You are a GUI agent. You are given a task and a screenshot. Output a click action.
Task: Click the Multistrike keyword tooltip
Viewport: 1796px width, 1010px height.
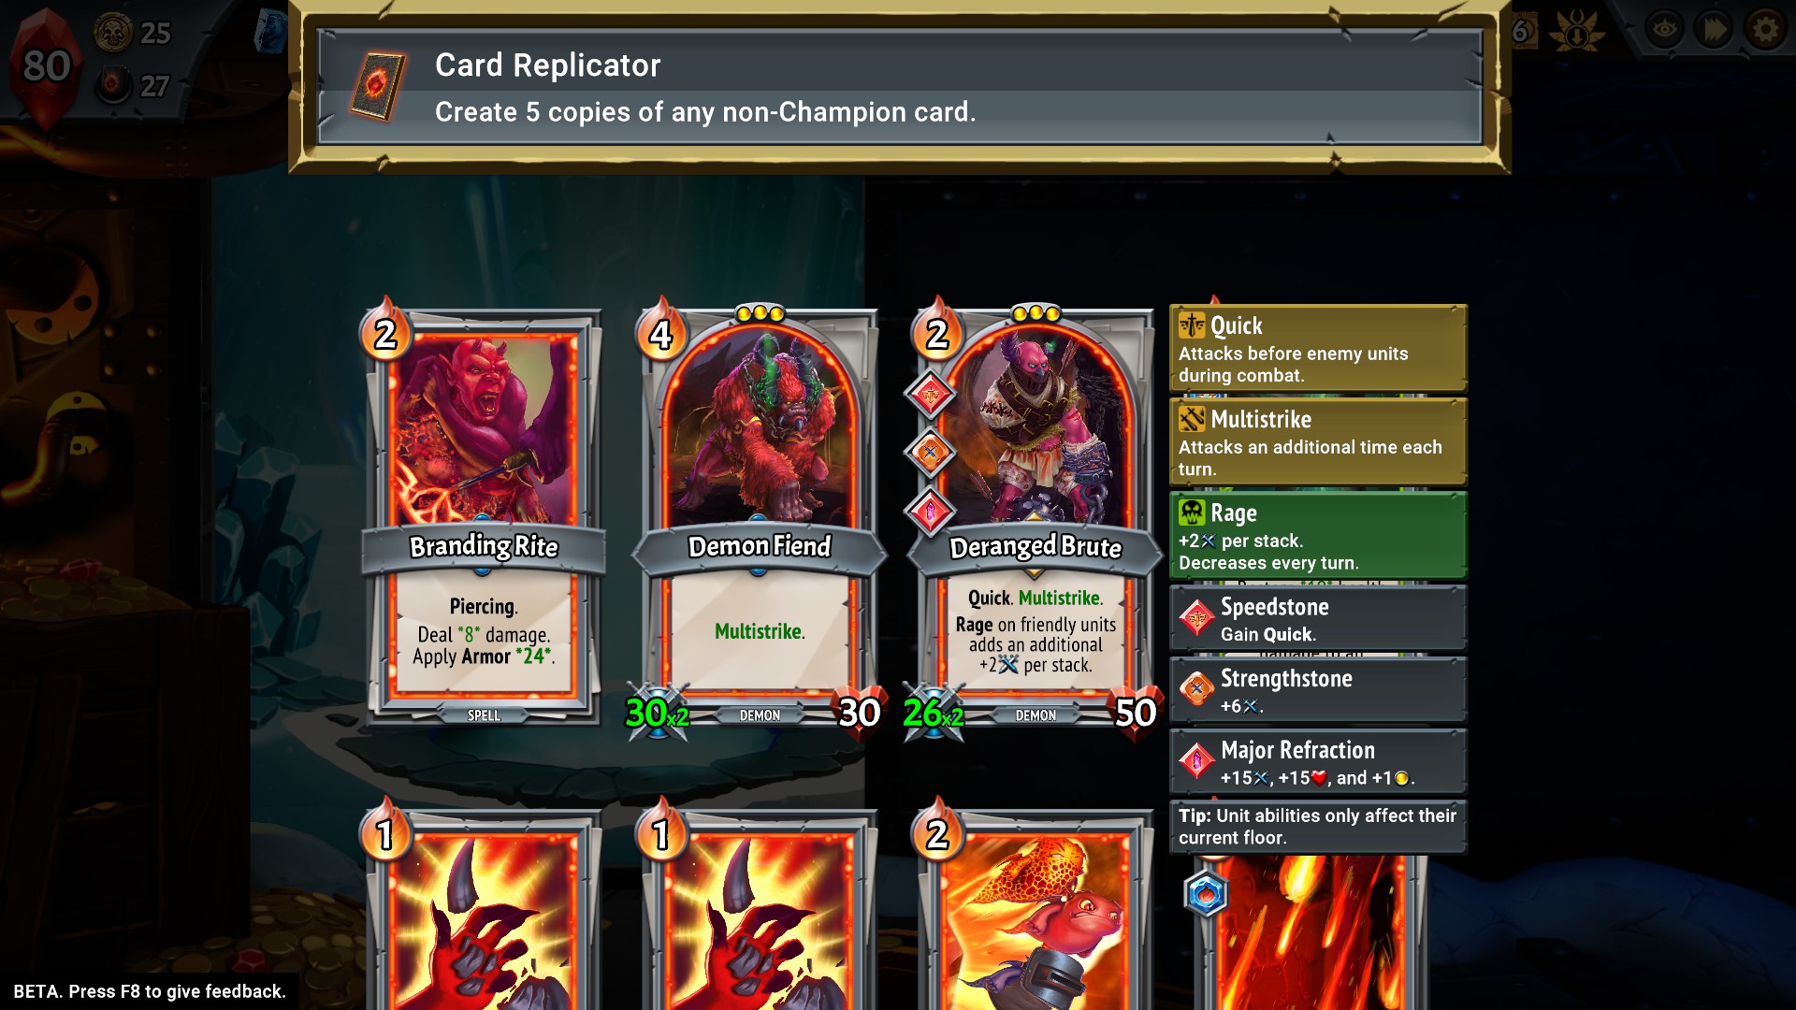1317,441
